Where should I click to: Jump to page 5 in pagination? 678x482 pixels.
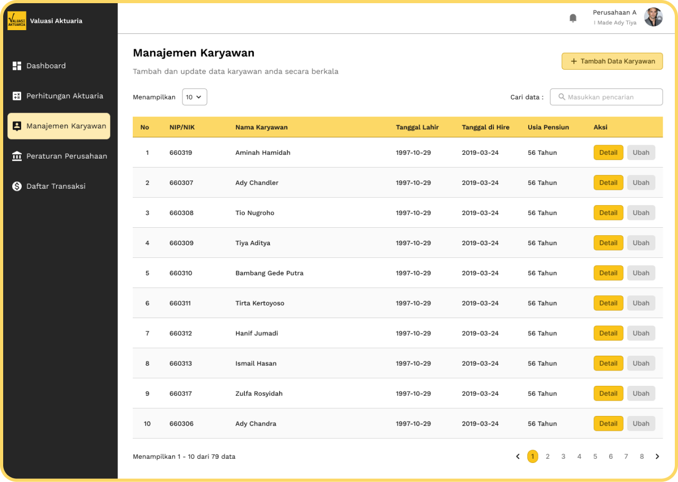click(x=595, y=457)
